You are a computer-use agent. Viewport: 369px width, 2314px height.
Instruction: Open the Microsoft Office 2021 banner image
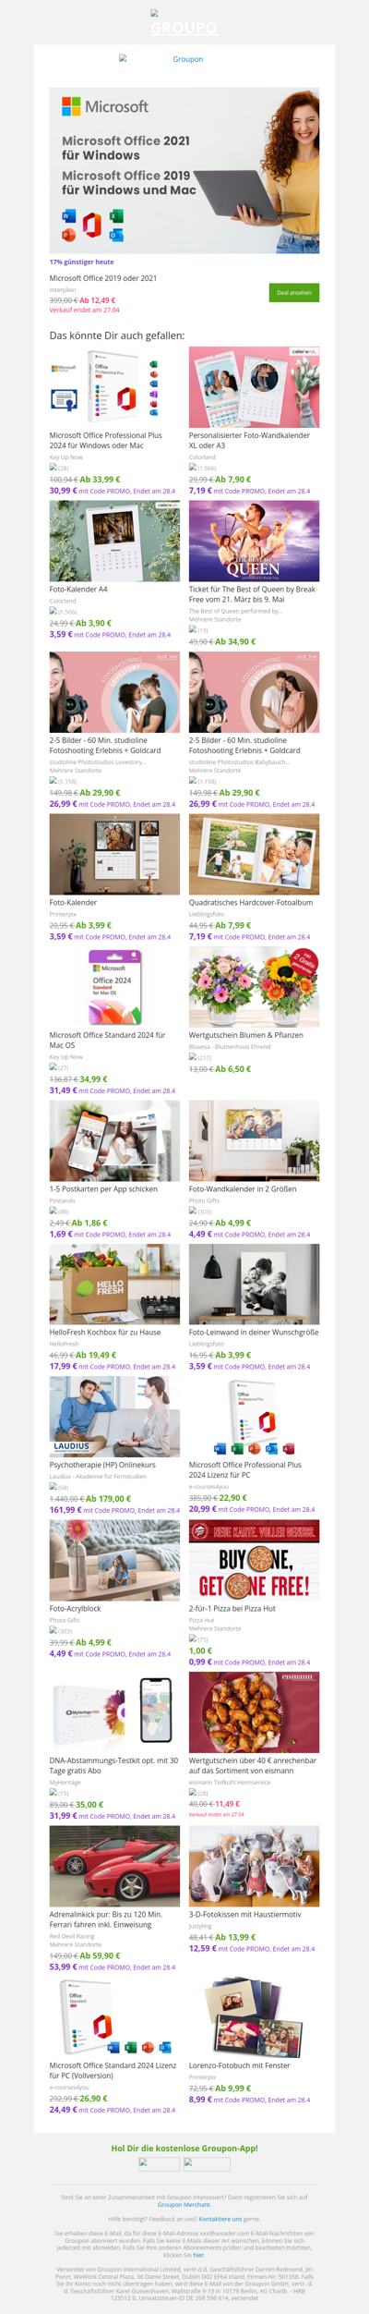[x=184, y=170]
